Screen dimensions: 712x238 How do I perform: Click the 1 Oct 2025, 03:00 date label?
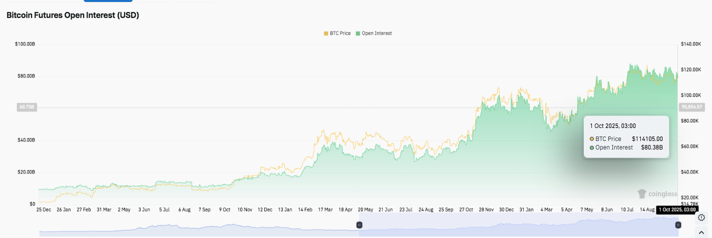pyautogui.click(x=677, y=210)
